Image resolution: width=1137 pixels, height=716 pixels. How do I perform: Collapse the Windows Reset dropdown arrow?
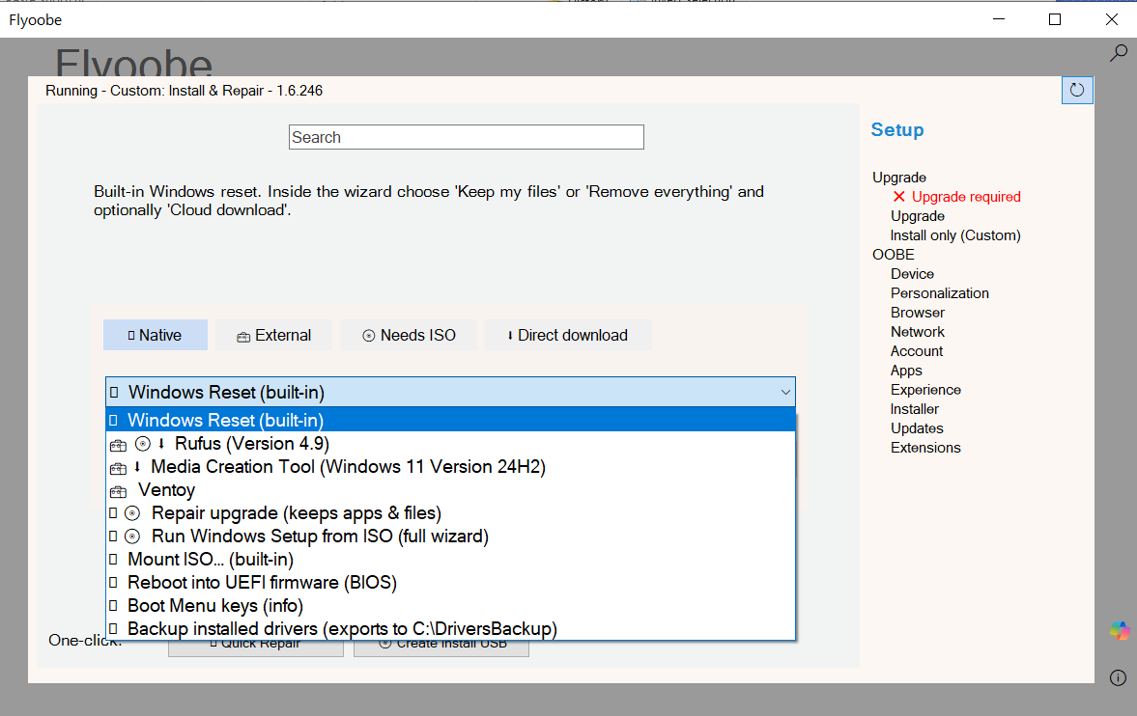[x=785, y=393]
